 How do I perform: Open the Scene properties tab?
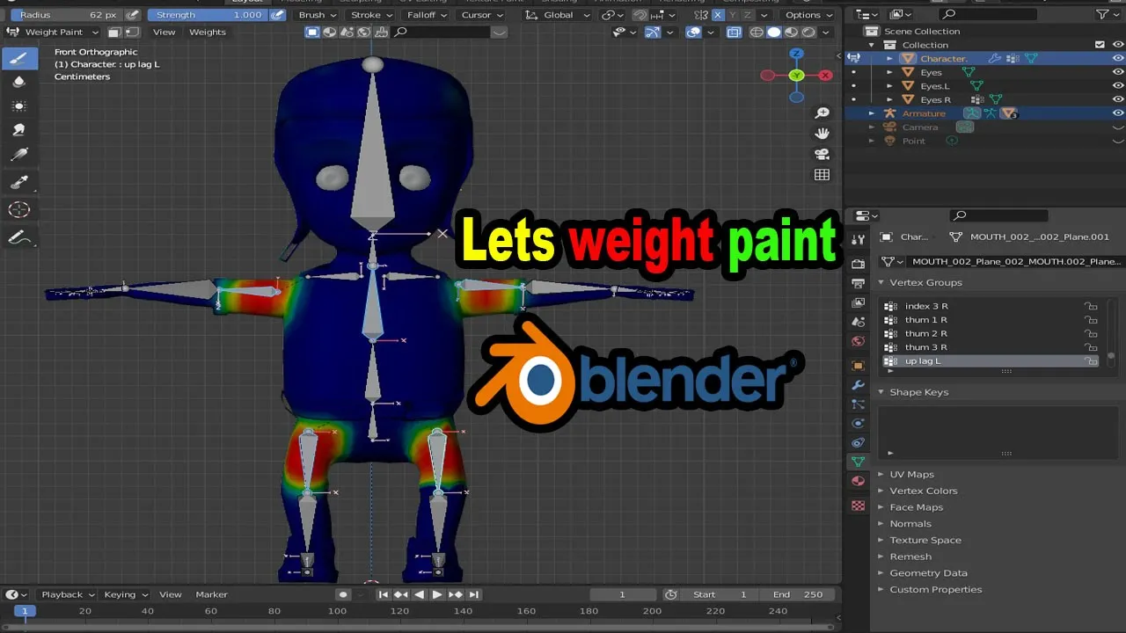pyautogui.click(x=859, y=322)
